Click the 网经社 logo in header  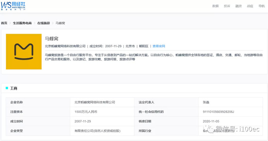tap(13, 6)
